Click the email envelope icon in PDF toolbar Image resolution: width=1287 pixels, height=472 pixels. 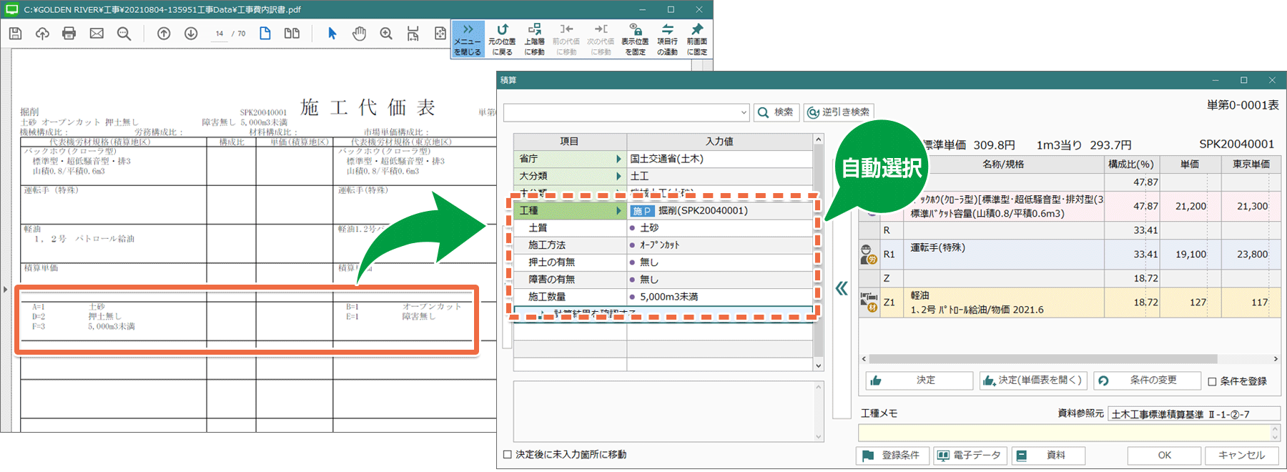(x=97, y=34)
